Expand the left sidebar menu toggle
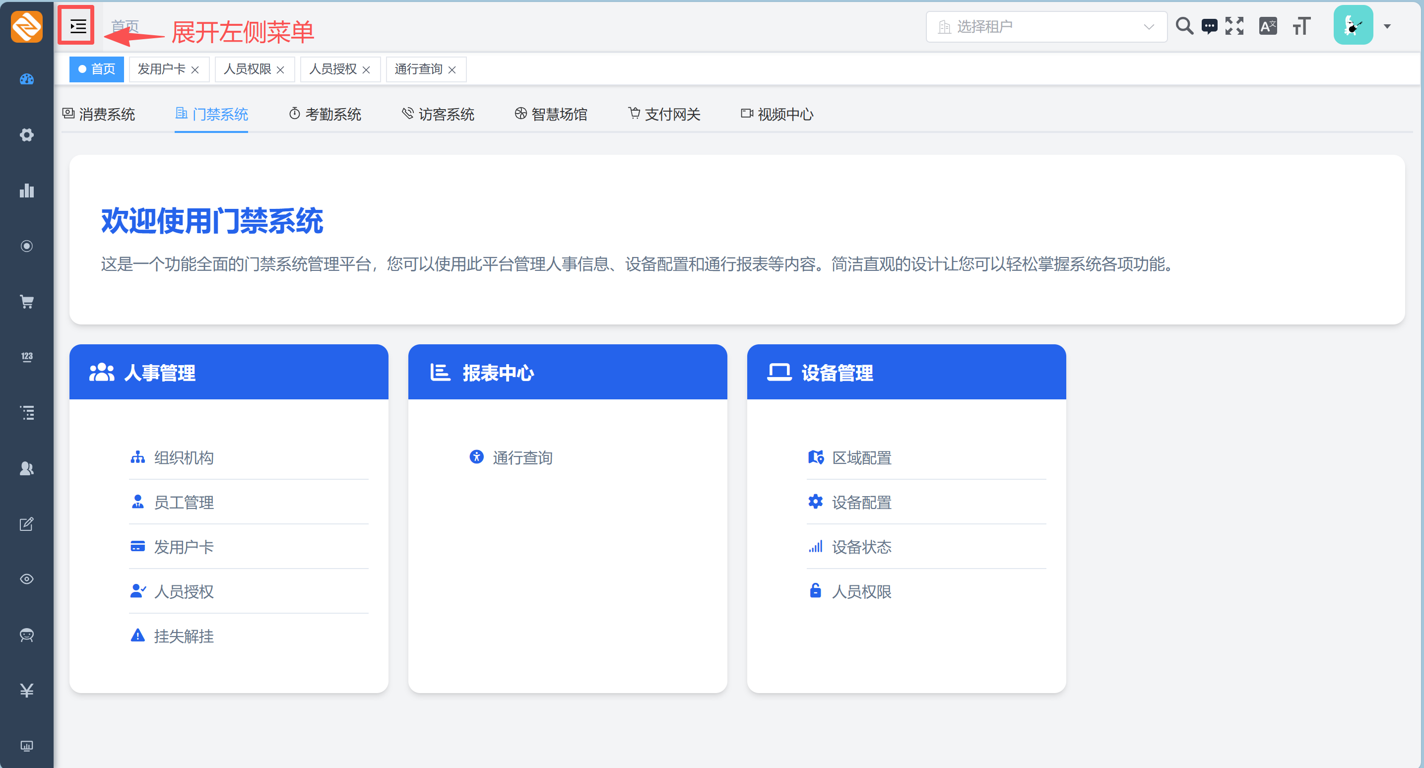The height and width of the screenshot is (768, 1424). (77, 26)
